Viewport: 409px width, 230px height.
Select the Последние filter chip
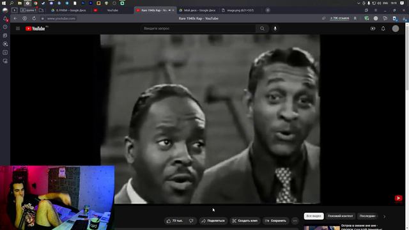point(367,216)
